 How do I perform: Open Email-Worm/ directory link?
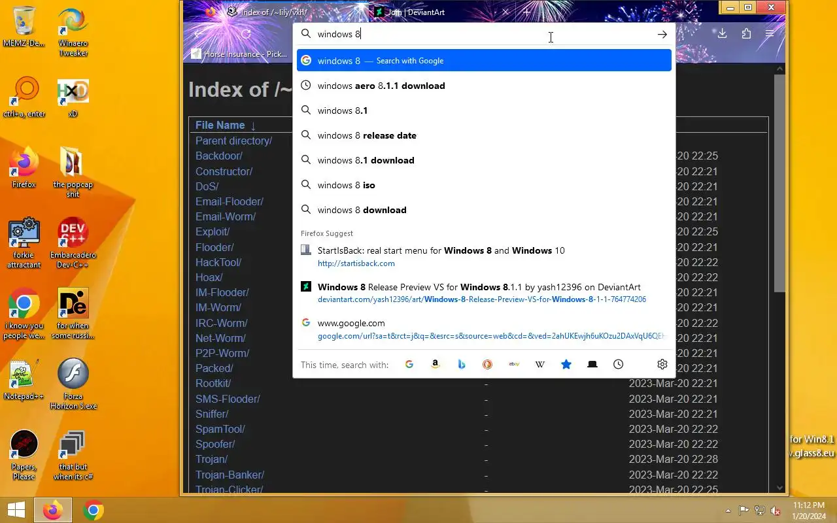pos(226,216)
